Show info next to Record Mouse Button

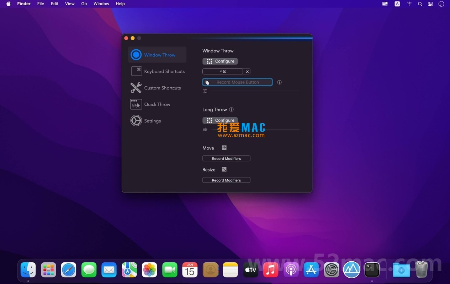(279, 82)
